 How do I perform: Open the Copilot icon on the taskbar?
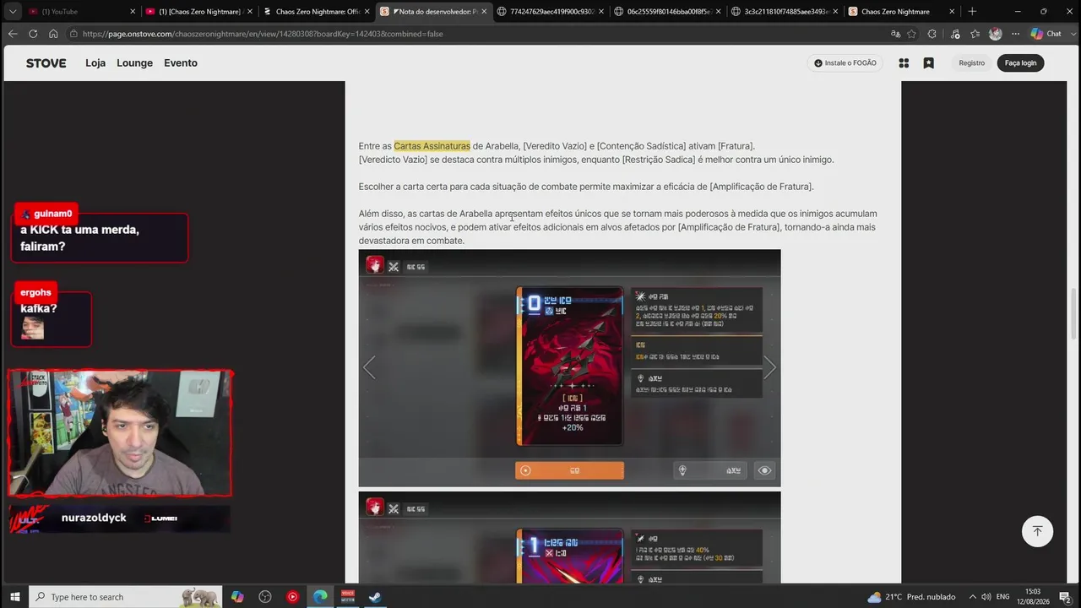click(x=237, y=597)
